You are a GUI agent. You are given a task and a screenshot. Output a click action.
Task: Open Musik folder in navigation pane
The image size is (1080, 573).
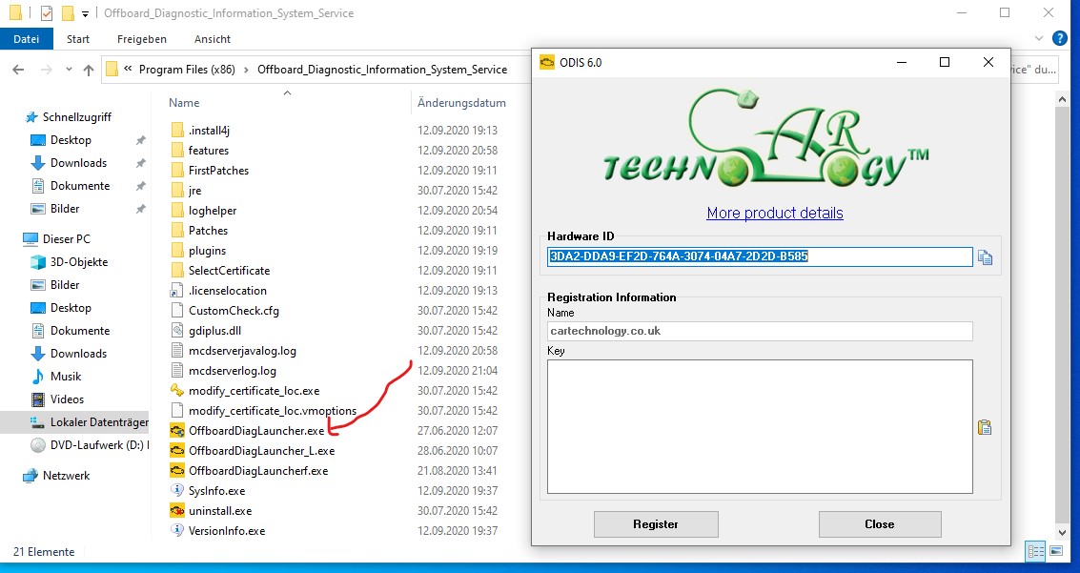point(66,376)
